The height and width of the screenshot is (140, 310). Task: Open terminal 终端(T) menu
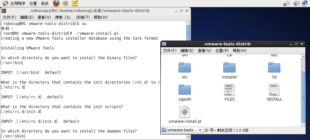click(83, 17)
